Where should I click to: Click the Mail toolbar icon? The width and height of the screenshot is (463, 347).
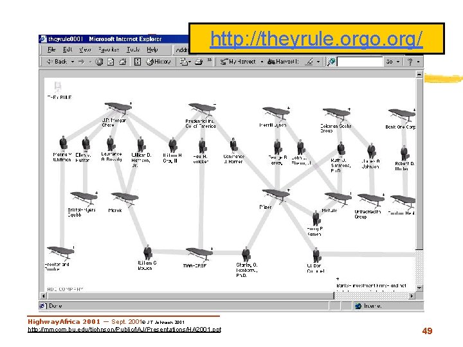coord(185,62)
